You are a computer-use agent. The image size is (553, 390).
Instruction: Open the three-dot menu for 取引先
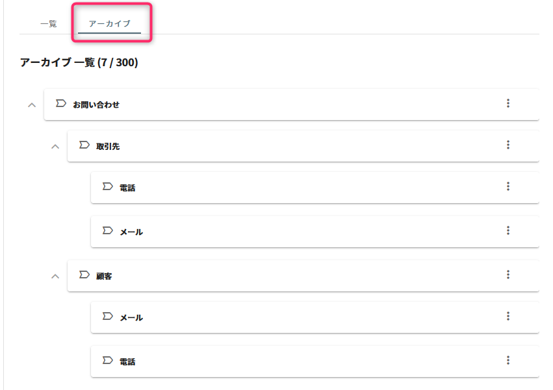point(508,145)
